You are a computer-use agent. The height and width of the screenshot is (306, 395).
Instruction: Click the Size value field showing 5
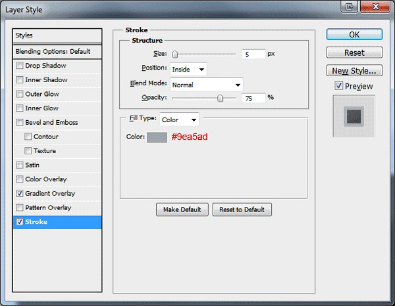[x=253, y=55]
